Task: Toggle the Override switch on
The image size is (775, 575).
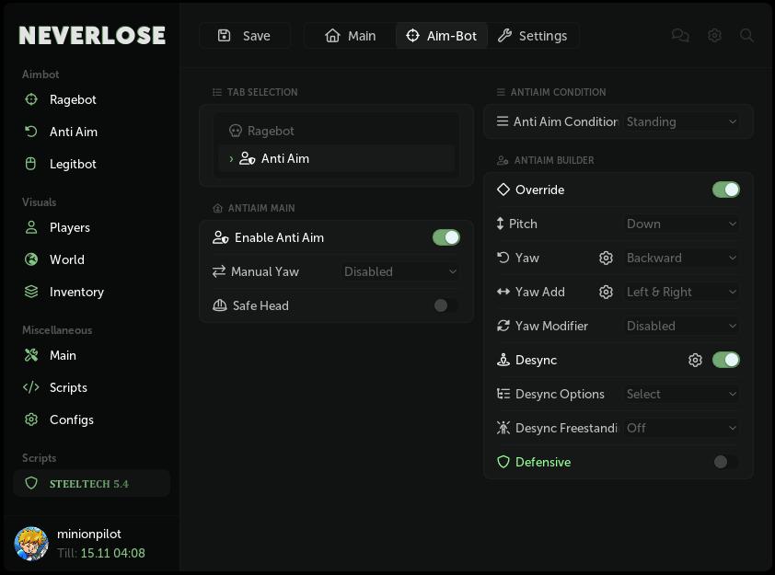Action: click(726, 190)
